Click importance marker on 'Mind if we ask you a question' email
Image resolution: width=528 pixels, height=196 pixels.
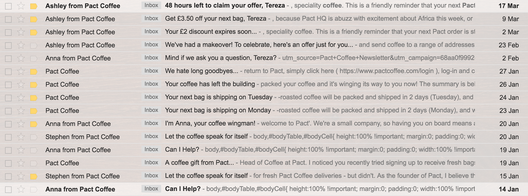point(34,58)
